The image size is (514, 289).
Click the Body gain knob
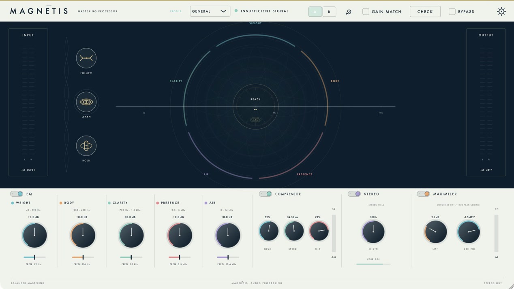pyautogui.click(x=83, y=235)
